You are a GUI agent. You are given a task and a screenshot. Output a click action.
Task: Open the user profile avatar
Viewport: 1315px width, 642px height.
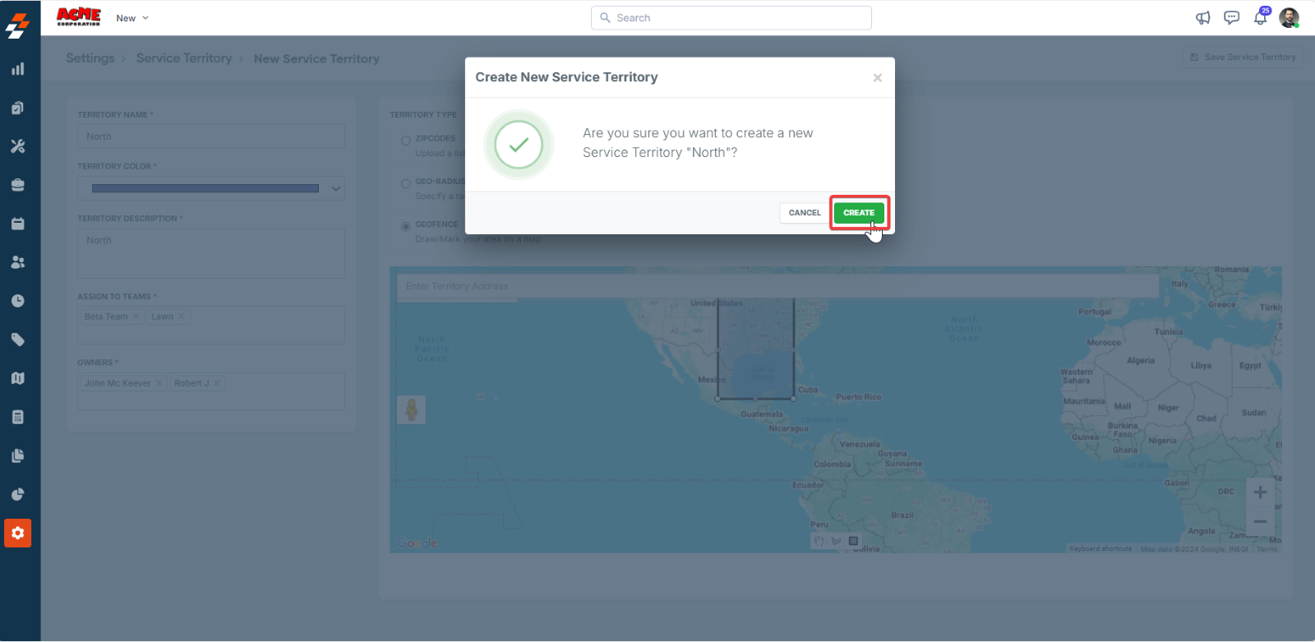pyautogui.click(x=1289, y=18)
